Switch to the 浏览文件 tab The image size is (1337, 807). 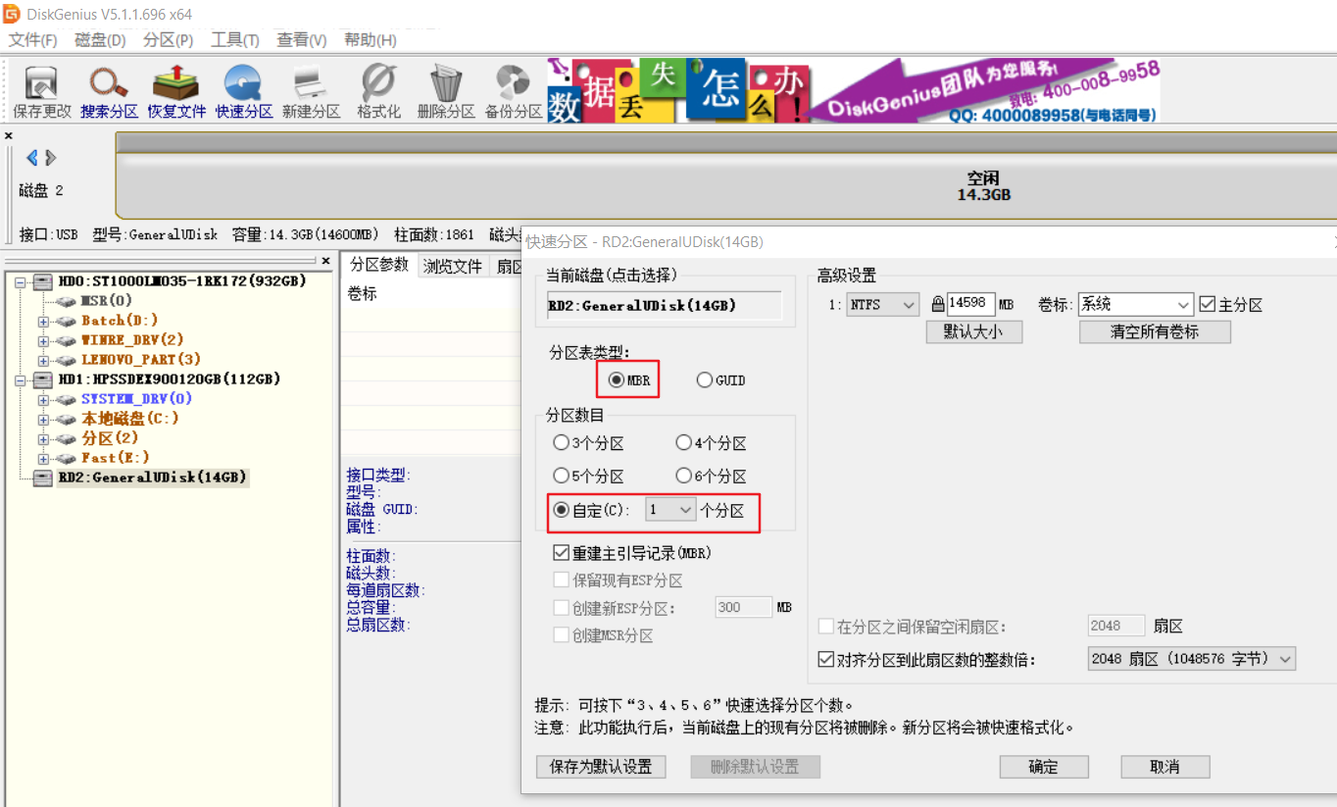[x=452, y=265]
